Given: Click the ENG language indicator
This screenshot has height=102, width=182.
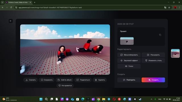Looking at the screenshot, I should (x=160, y=99).
